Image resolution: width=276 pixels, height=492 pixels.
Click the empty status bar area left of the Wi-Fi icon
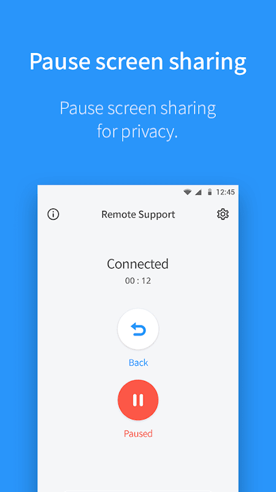110,192
